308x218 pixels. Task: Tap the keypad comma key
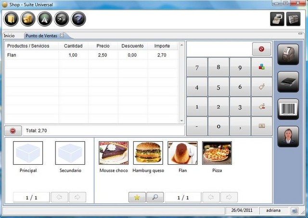pos(240,126)
